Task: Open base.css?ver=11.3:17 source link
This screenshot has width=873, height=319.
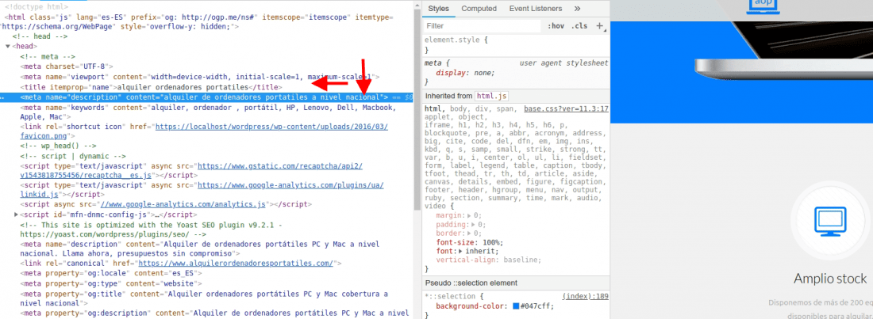Action: [566, 109]
